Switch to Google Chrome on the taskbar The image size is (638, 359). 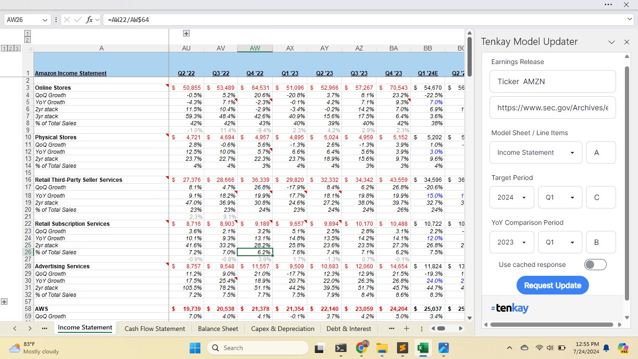(362, 347)
